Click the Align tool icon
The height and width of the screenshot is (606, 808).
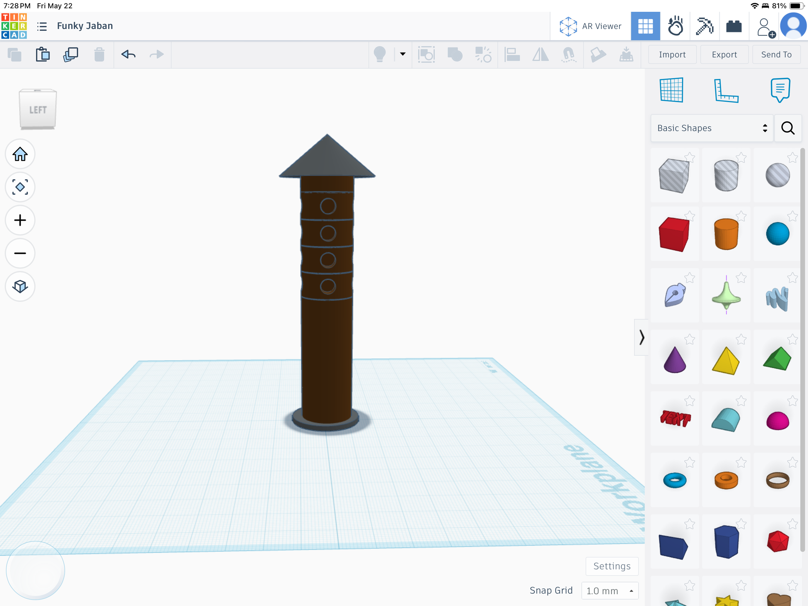pyautogui.click(x=512, y=55)
